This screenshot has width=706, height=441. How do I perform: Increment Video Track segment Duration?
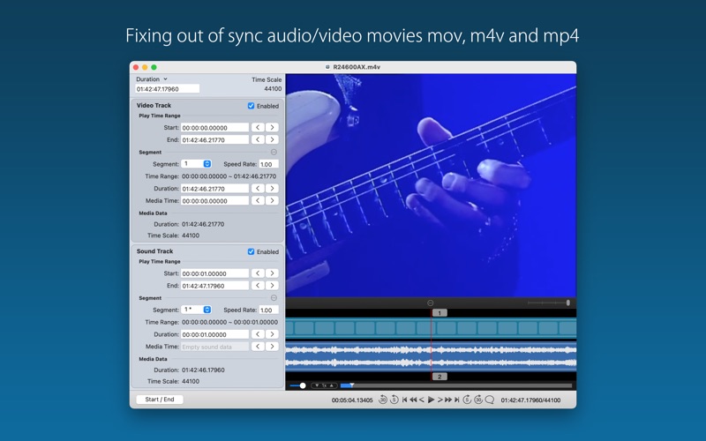[272, 188]
